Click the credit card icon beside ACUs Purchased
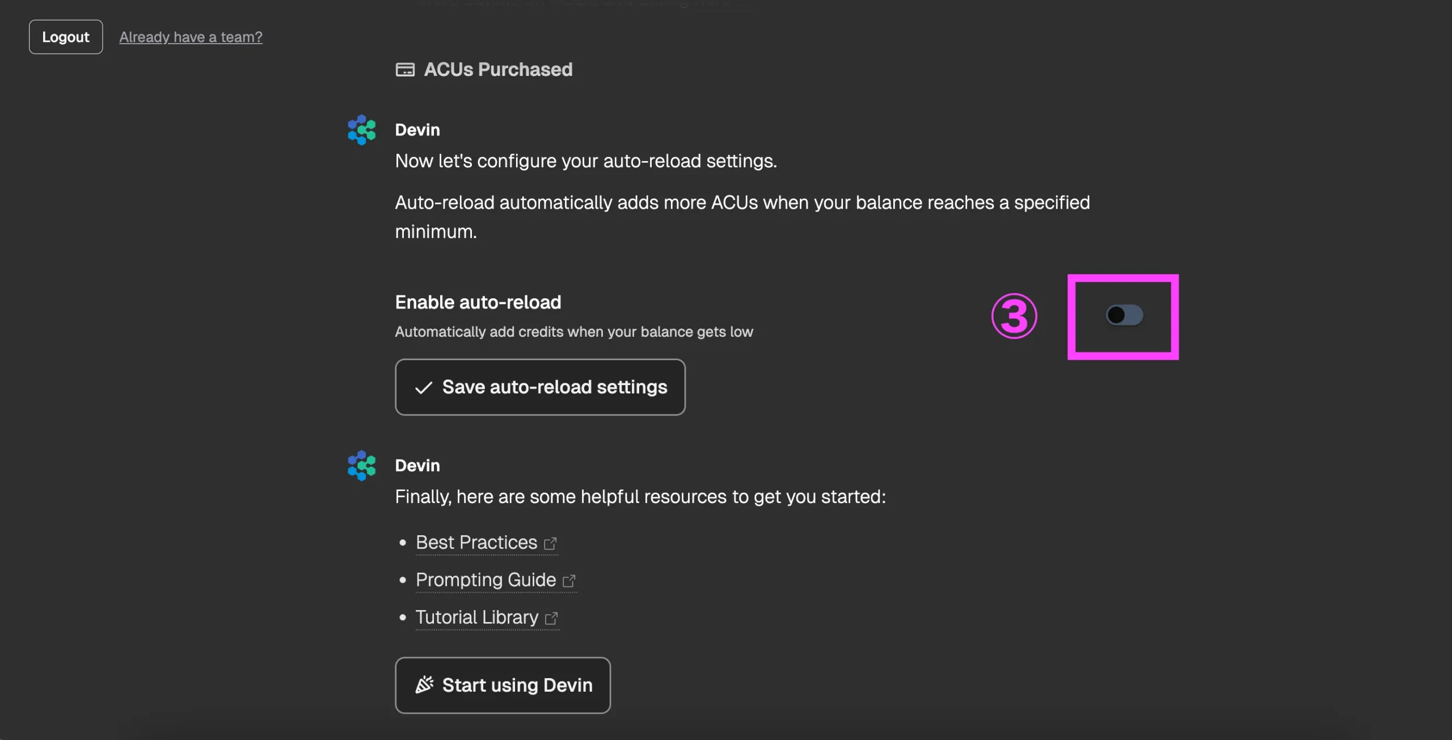 [x=405, y=70]
